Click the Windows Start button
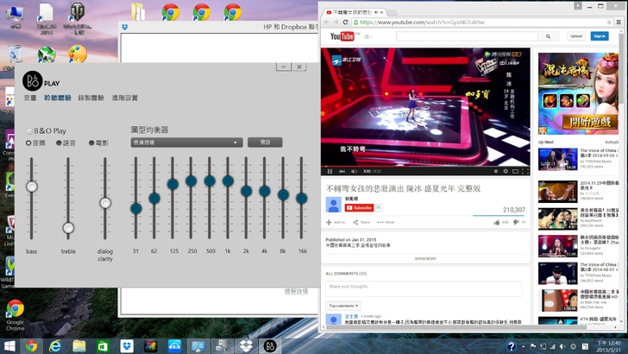The height and width of the screenshot is (354, 628). (9, 345)
